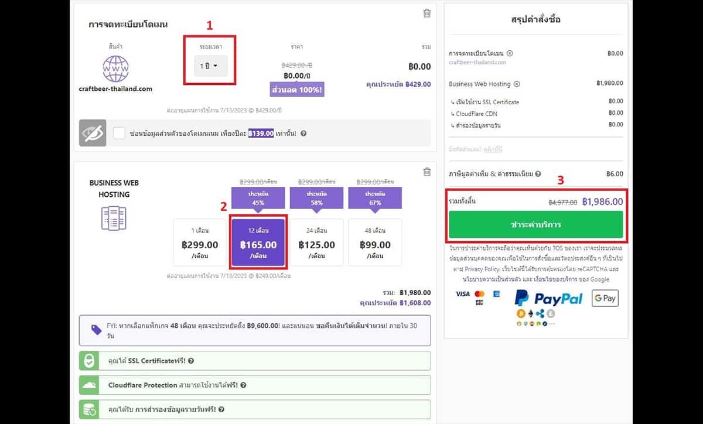This screenshot has height=424, width=703.
Task: Click the Google Pay payment badge
Action: pos(605,298)
